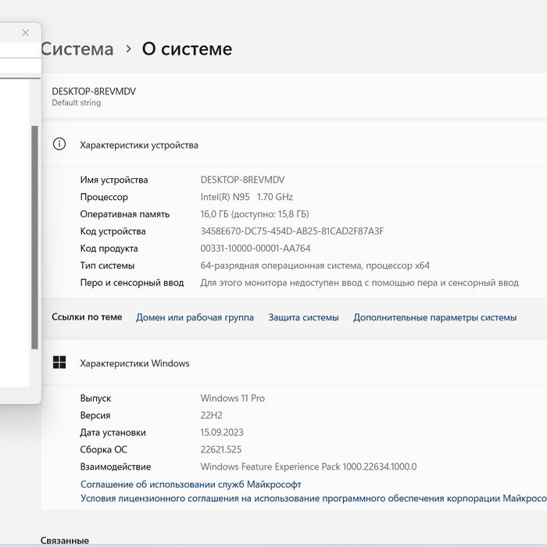Open Соглашение об использовании служб Майкрософт

[191, 484]
